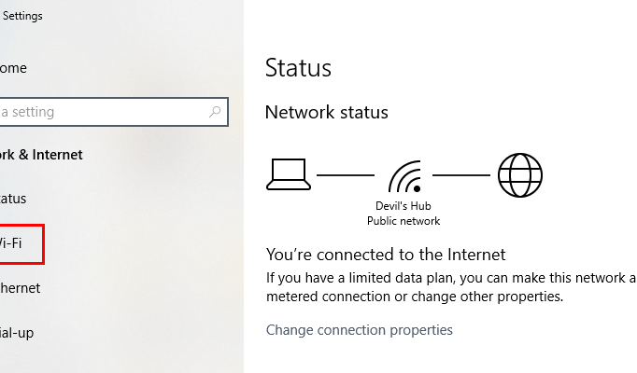This screenshot has width=637, height=373.
Task: Click the Status page heading
Action: click(x=298, y=68)
